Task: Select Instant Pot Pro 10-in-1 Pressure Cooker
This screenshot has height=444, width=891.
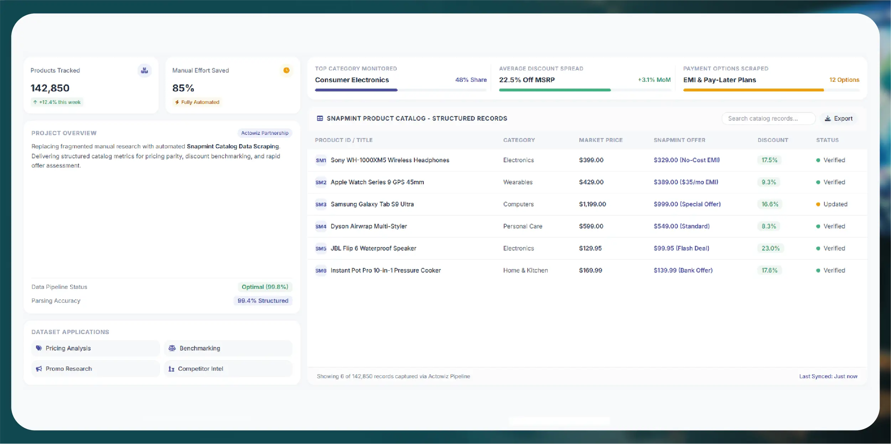Action: coord(385,271)
